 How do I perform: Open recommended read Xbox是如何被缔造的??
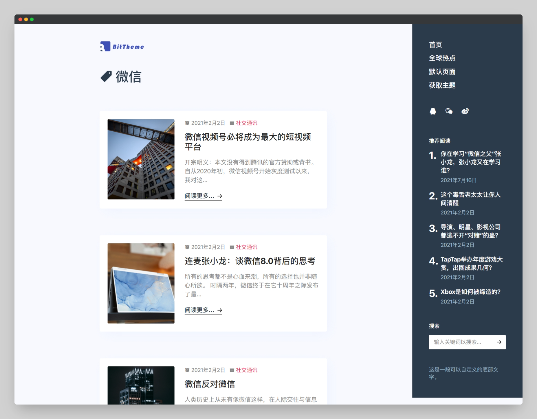pyautogui.click(x=470, y=292)
